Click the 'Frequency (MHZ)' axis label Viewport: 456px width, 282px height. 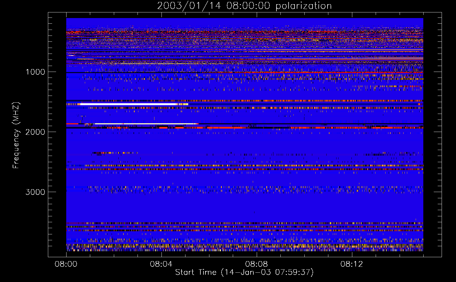point(16,135)
